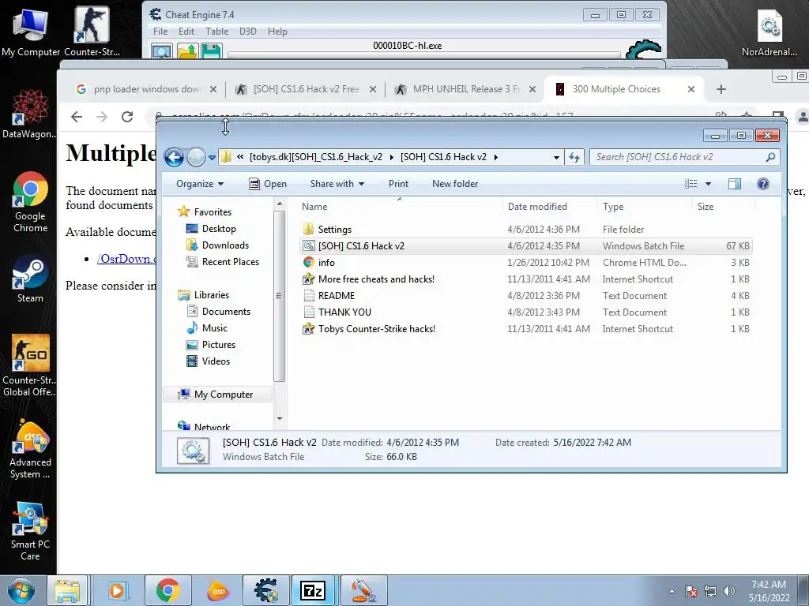809x606 pixels.
Task: Select the README text document
Action: [337, 296]
